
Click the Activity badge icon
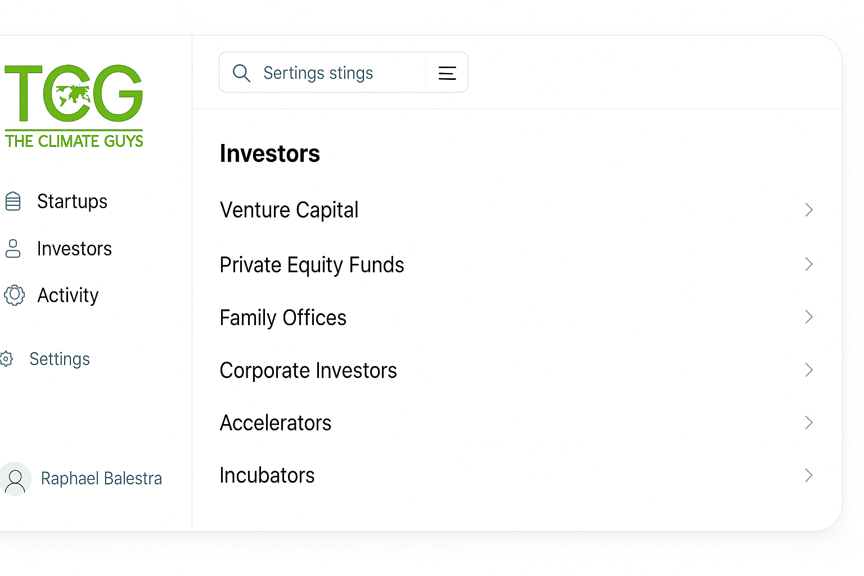(14, 295)
